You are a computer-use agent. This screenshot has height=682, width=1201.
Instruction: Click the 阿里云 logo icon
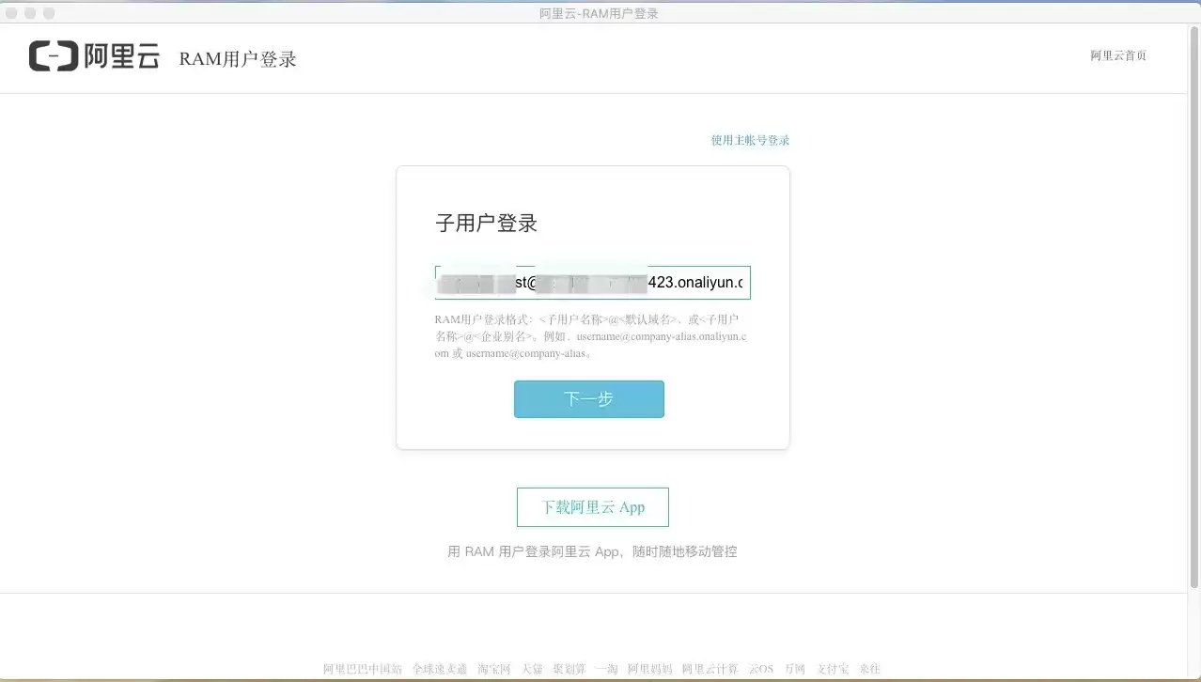click(x=94, y=56)
